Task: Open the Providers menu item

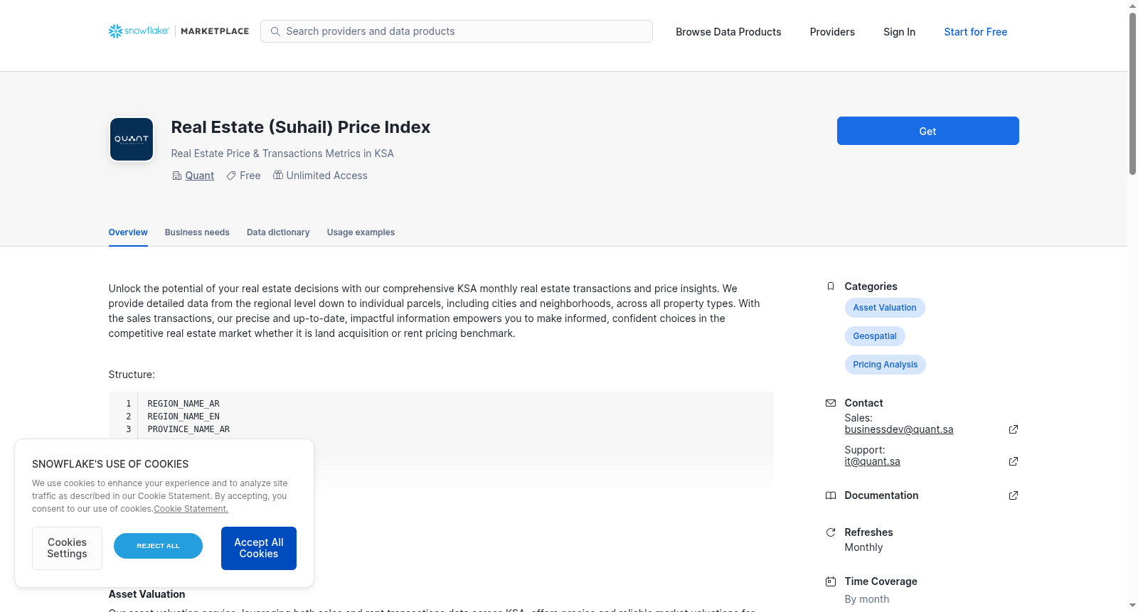Action: click(832, 32)
